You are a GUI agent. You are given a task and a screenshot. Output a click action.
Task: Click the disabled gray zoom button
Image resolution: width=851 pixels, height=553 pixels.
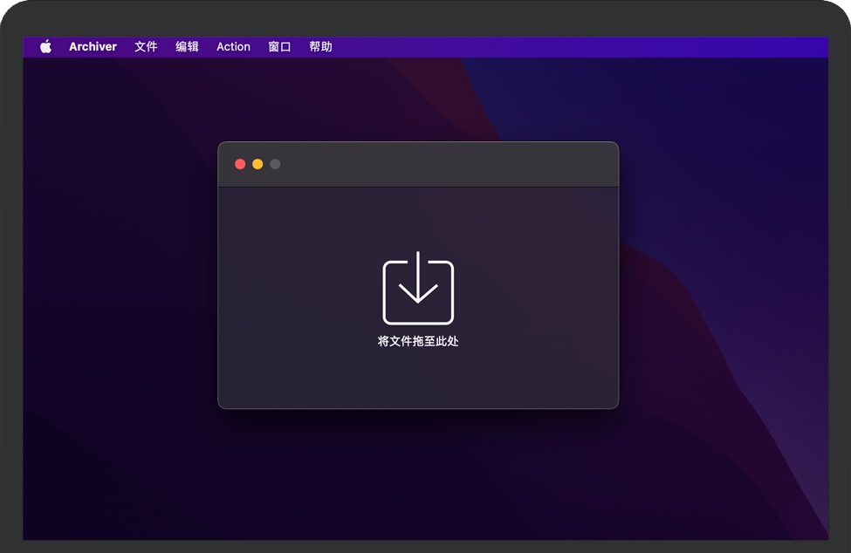tap(275, 164)
